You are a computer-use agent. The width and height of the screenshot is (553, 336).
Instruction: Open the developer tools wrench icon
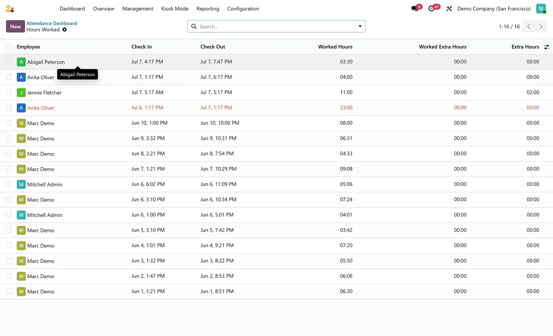(449, 9)
